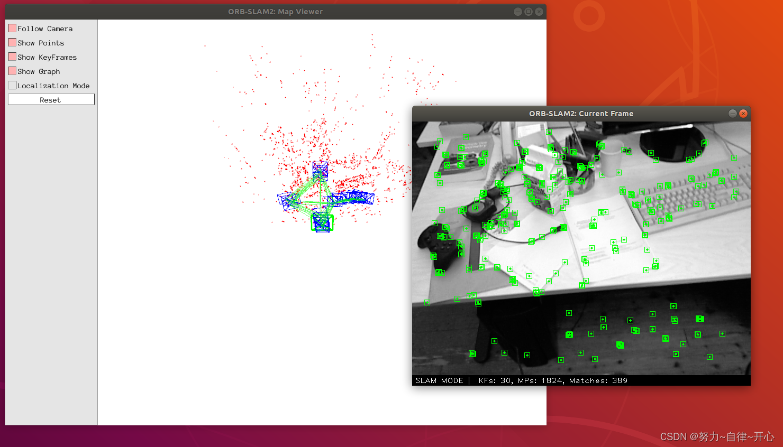Disable the Show KeyFrames checkbox
783x447 pixels.
pyautogui.click(x=12, y=57)
